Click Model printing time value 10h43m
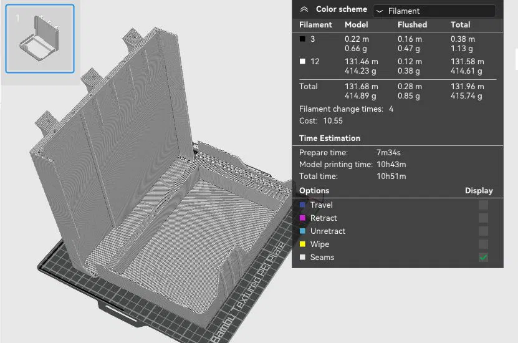 tap(391, 165)
